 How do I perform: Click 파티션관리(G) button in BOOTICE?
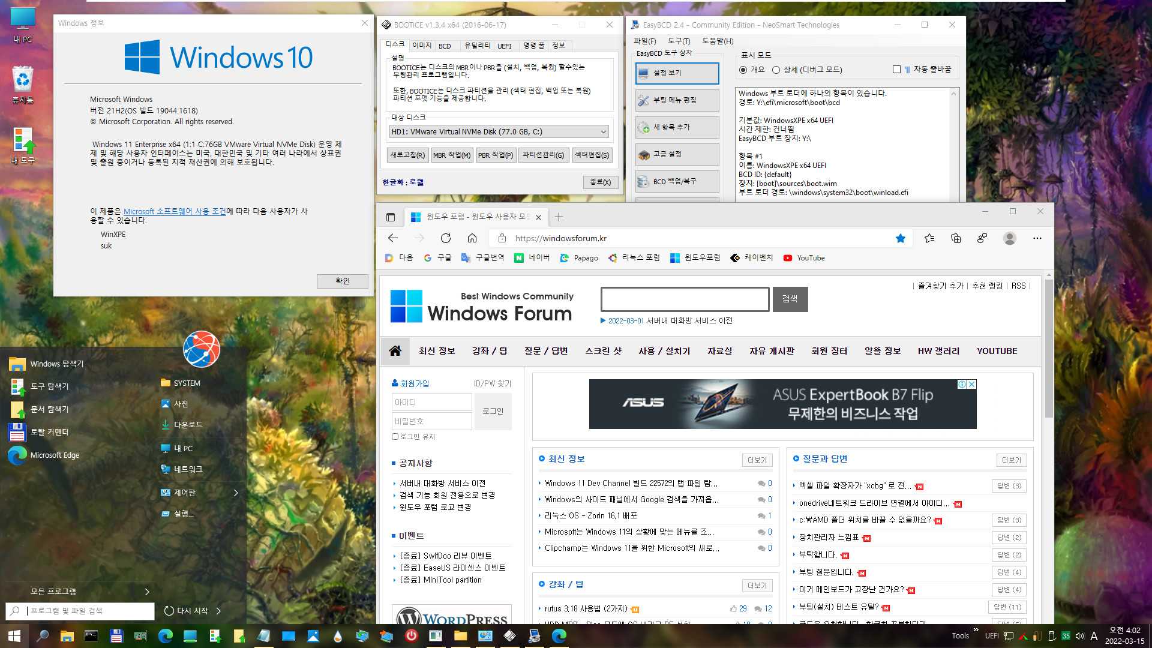544,155
